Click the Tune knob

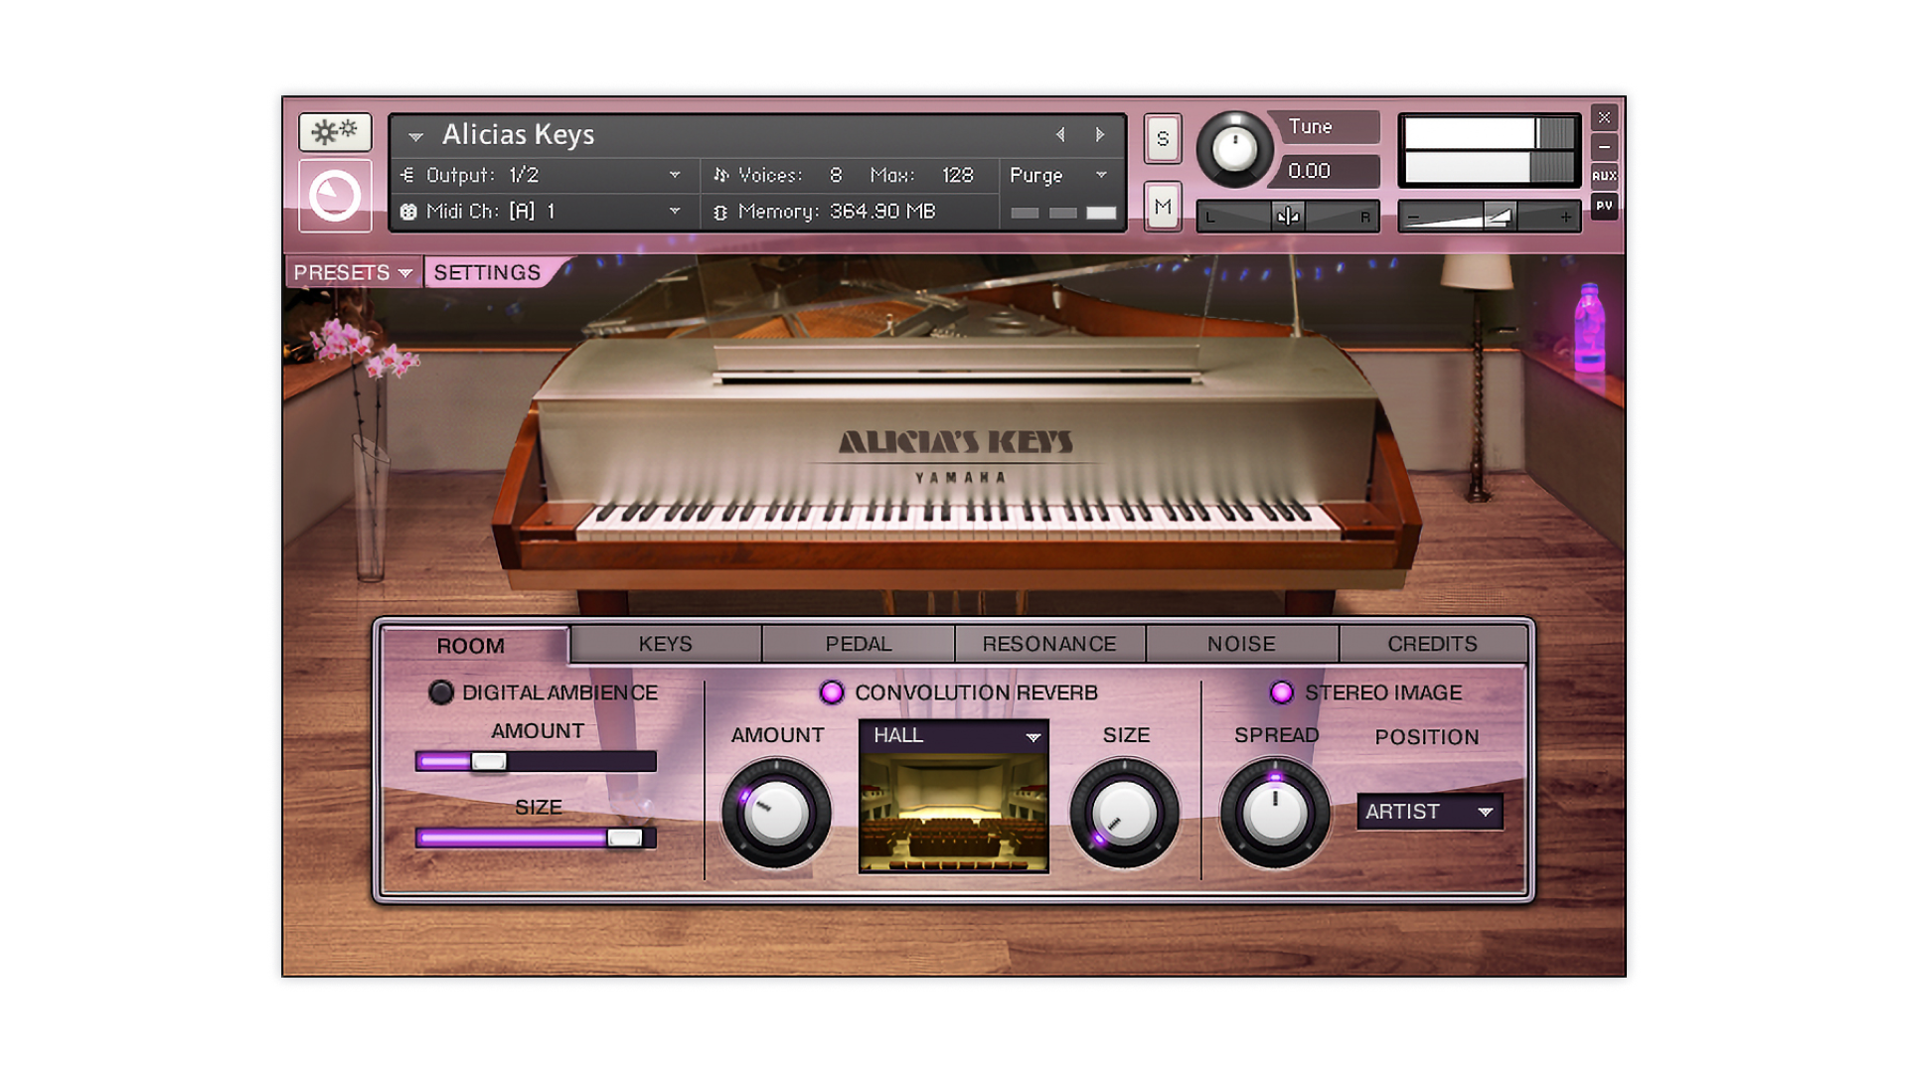[1234, 150]
